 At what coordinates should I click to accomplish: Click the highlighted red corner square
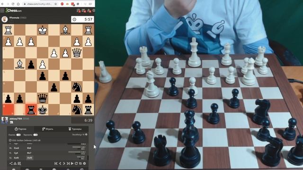point(8,110)
